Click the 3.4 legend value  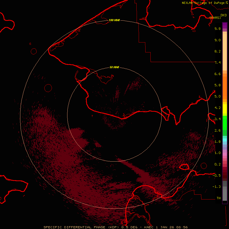(x=218, y=119)
